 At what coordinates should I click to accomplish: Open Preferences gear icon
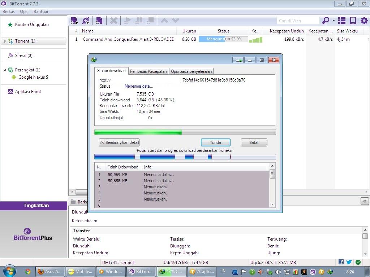pos(364,21)
